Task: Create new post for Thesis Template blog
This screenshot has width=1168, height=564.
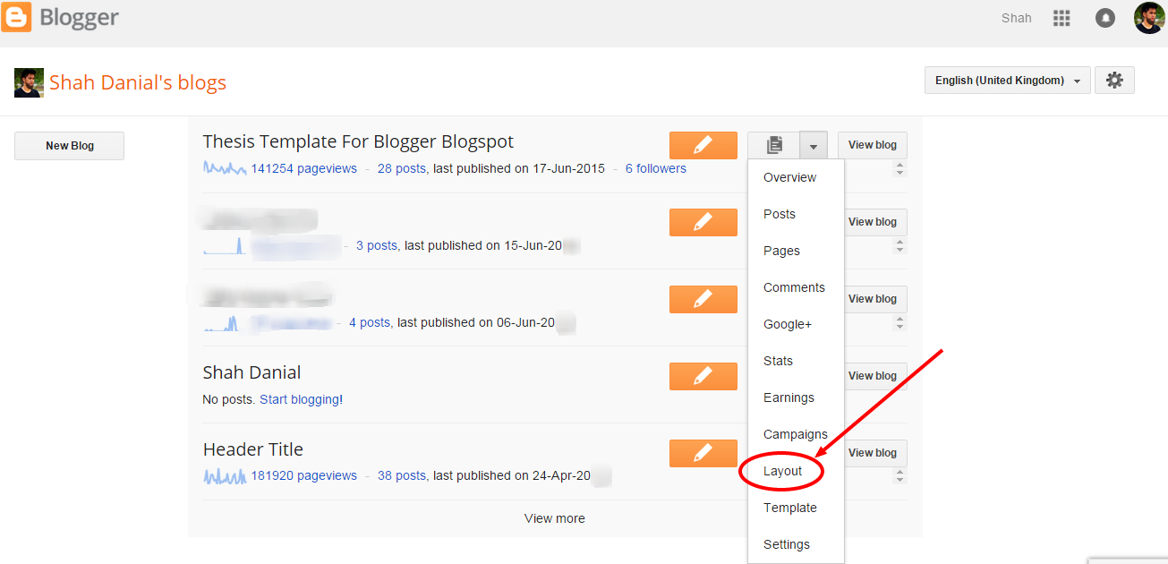Action: click(x=703, y=145)
